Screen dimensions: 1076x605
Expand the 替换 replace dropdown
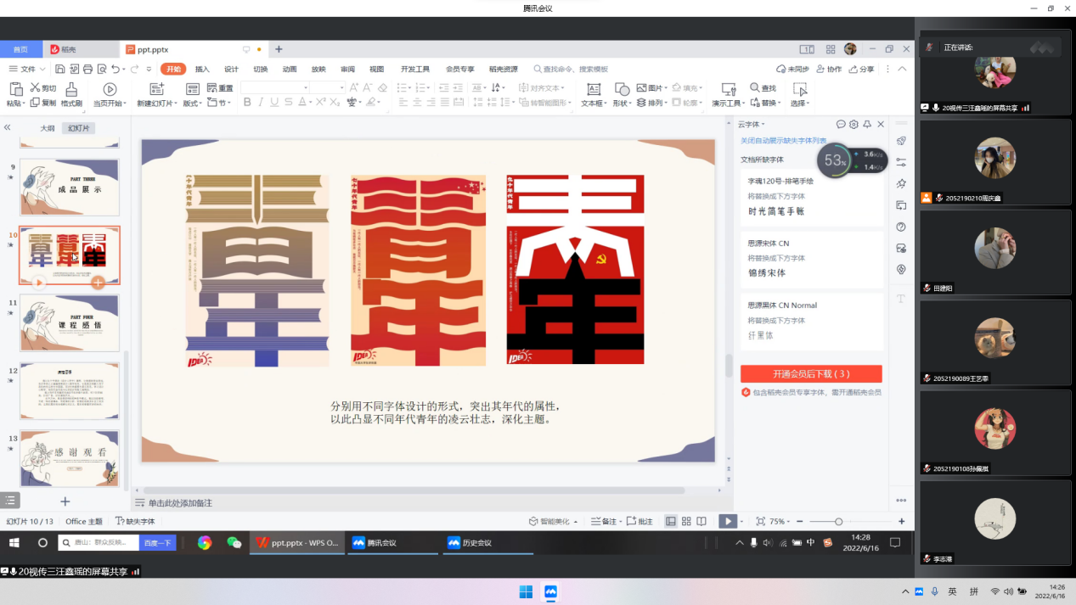pos(780,104)
